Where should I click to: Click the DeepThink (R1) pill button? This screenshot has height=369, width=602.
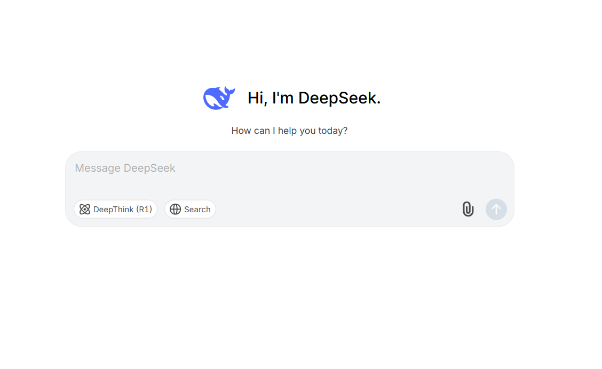[x=115, y=209]
